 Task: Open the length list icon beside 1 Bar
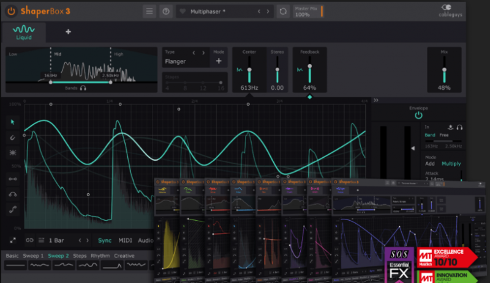pos(41,240)
